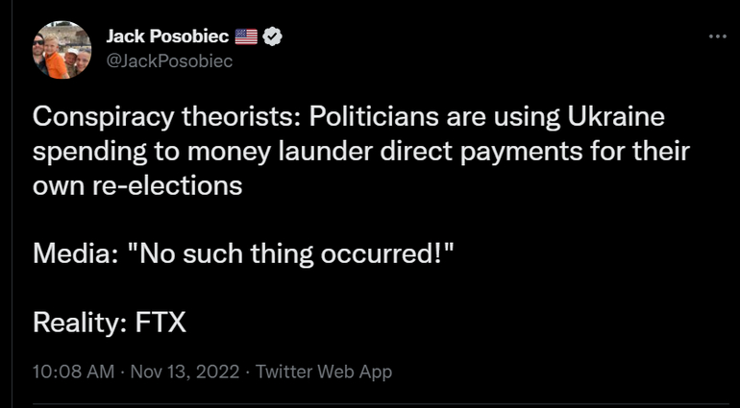Click "own re-elections" text line
The height and width of the screenshot is (408, 740).
(137, 185)
